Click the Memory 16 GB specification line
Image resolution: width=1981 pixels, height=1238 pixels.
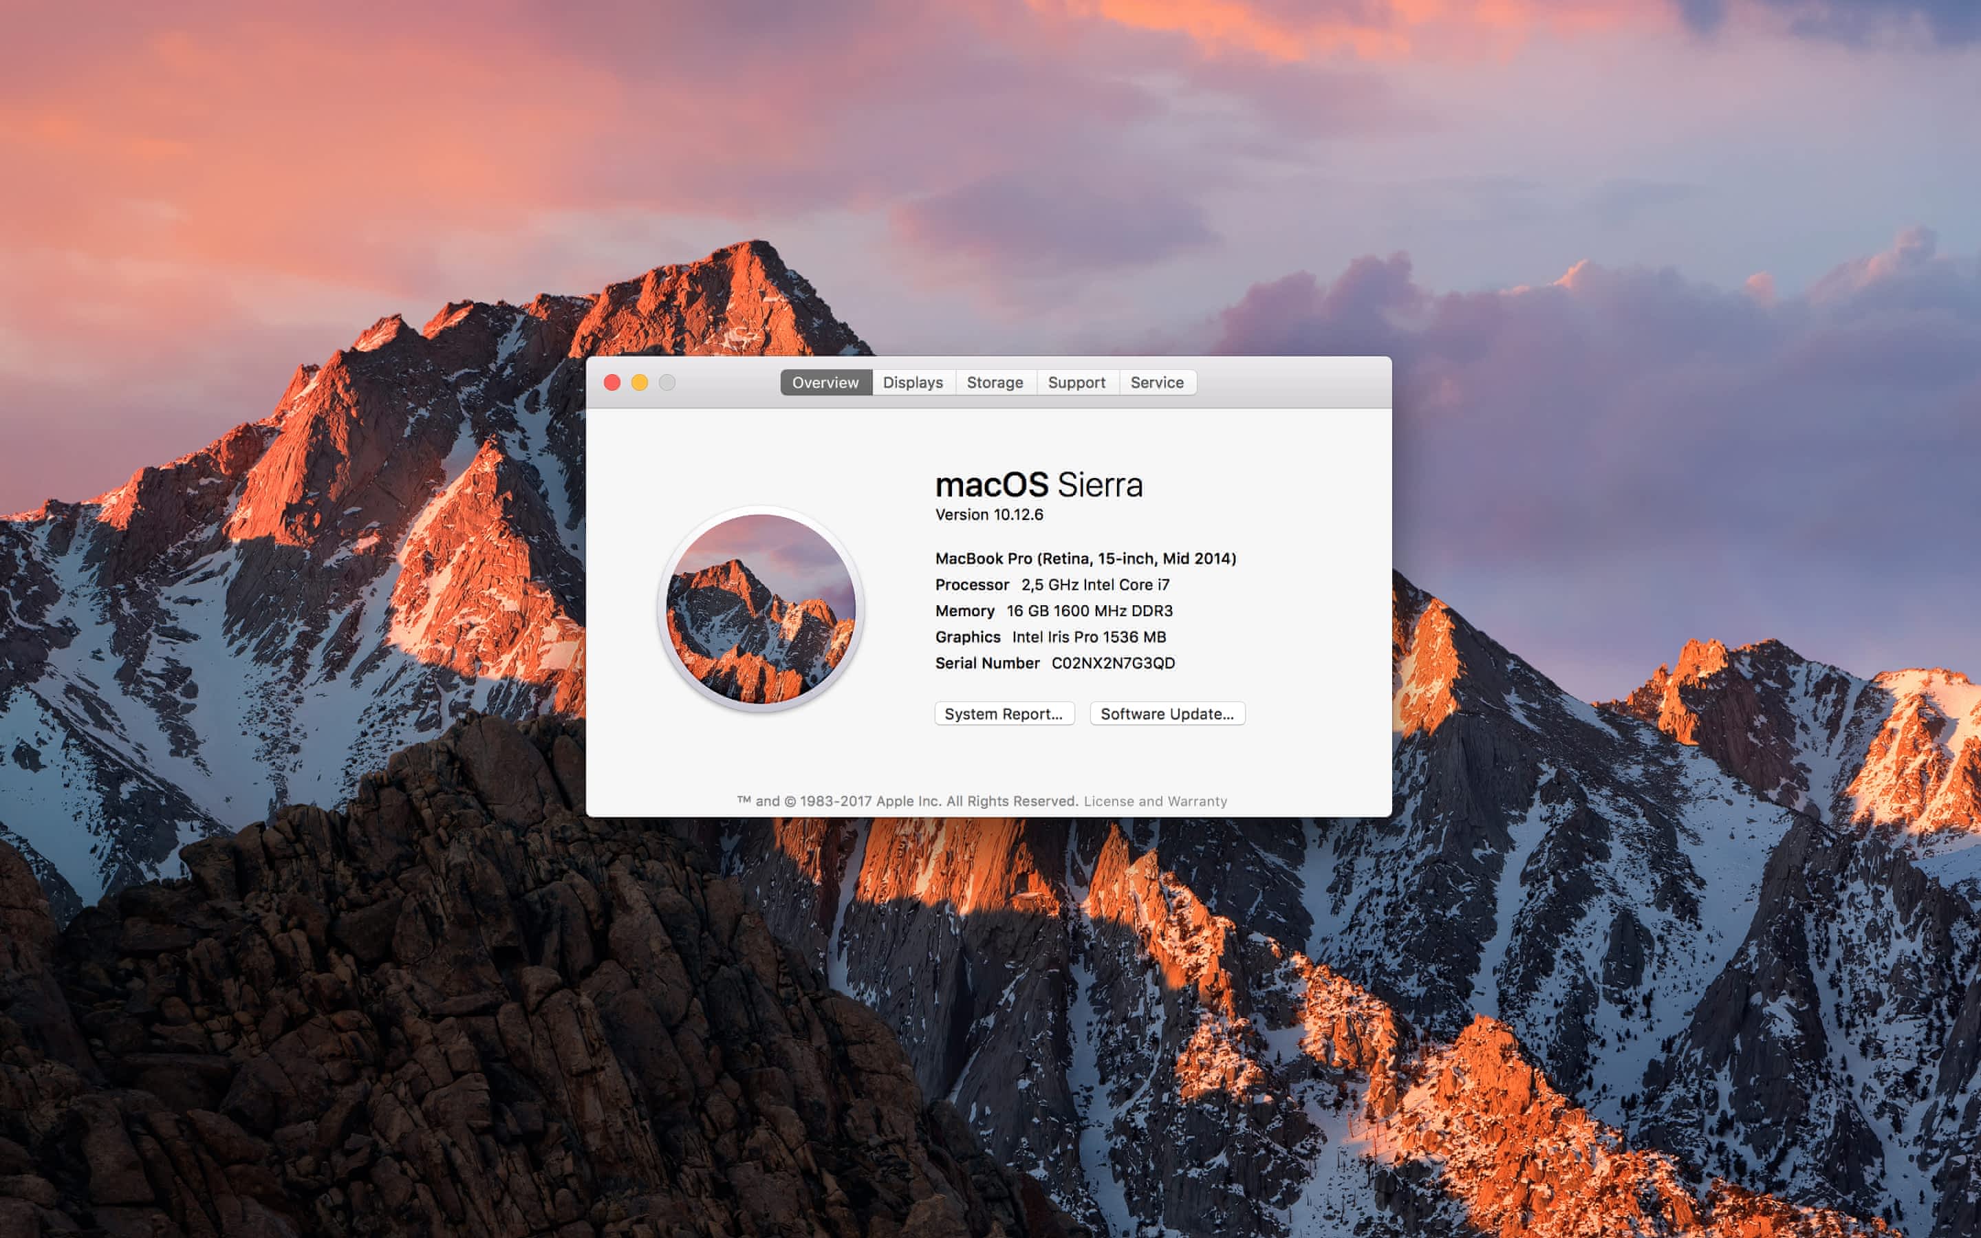tap(1054, 611)
